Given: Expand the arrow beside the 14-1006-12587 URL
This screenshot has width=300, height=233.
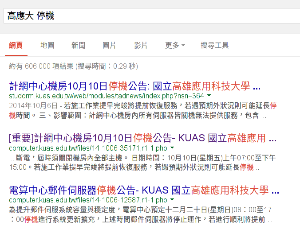Looking at the screenshot, I should (x=172, y=200).
